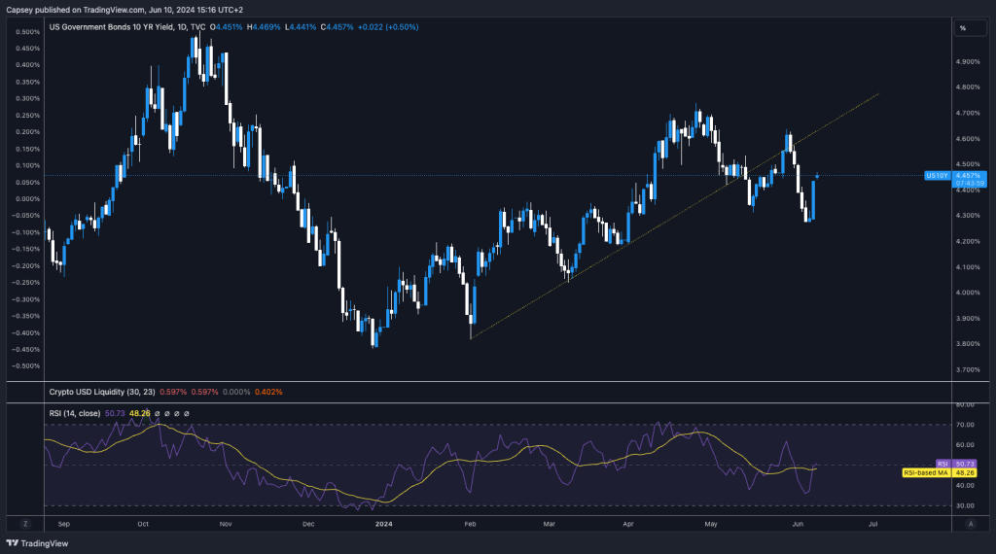
Task: Toggle the A auto-scale button
Action: (x=971, y=523)
